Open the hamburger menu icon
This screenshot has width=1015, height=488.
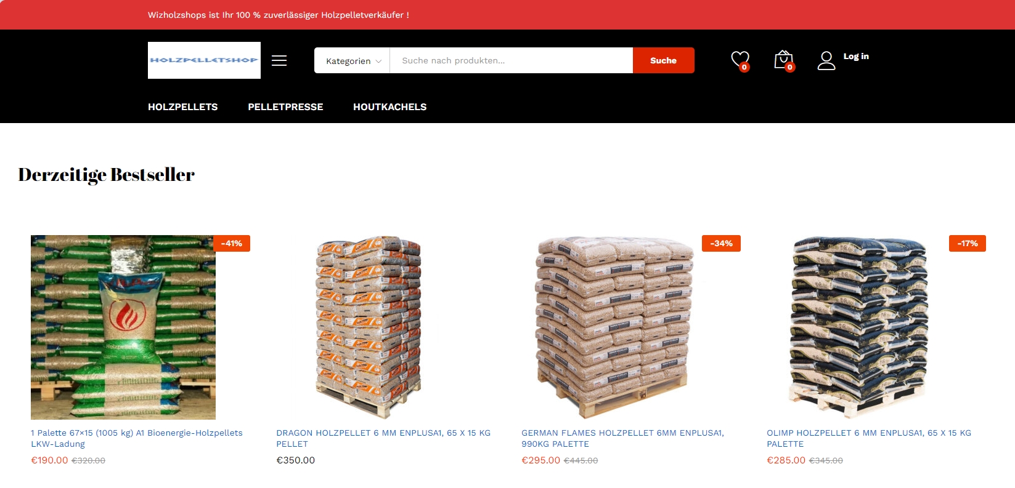[279, 60]
